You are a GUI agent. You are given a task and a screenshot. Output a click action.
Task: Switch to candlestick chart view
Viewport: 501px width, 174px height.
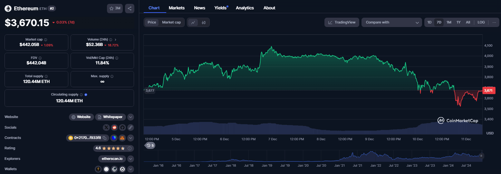tap(204, 23)
